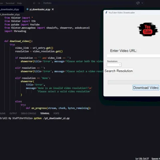This screenshot has height=160, width=160.
Task: Click the download progress bar
Action: click(134, 82)
